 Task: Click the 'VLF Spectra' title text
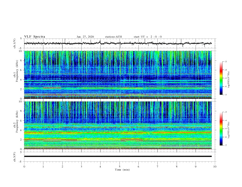[35, 37]
